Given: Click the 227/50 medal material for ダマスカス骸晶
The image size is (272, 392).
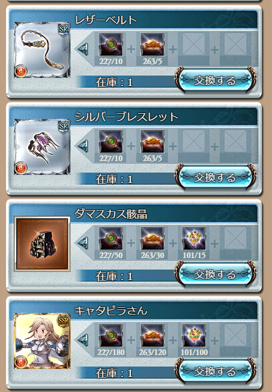Looking at the screenshot, I should click(111, 238).
